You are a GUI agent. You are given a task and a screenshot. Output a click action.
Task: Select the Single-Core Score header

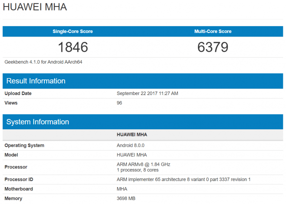coord(73,31)
